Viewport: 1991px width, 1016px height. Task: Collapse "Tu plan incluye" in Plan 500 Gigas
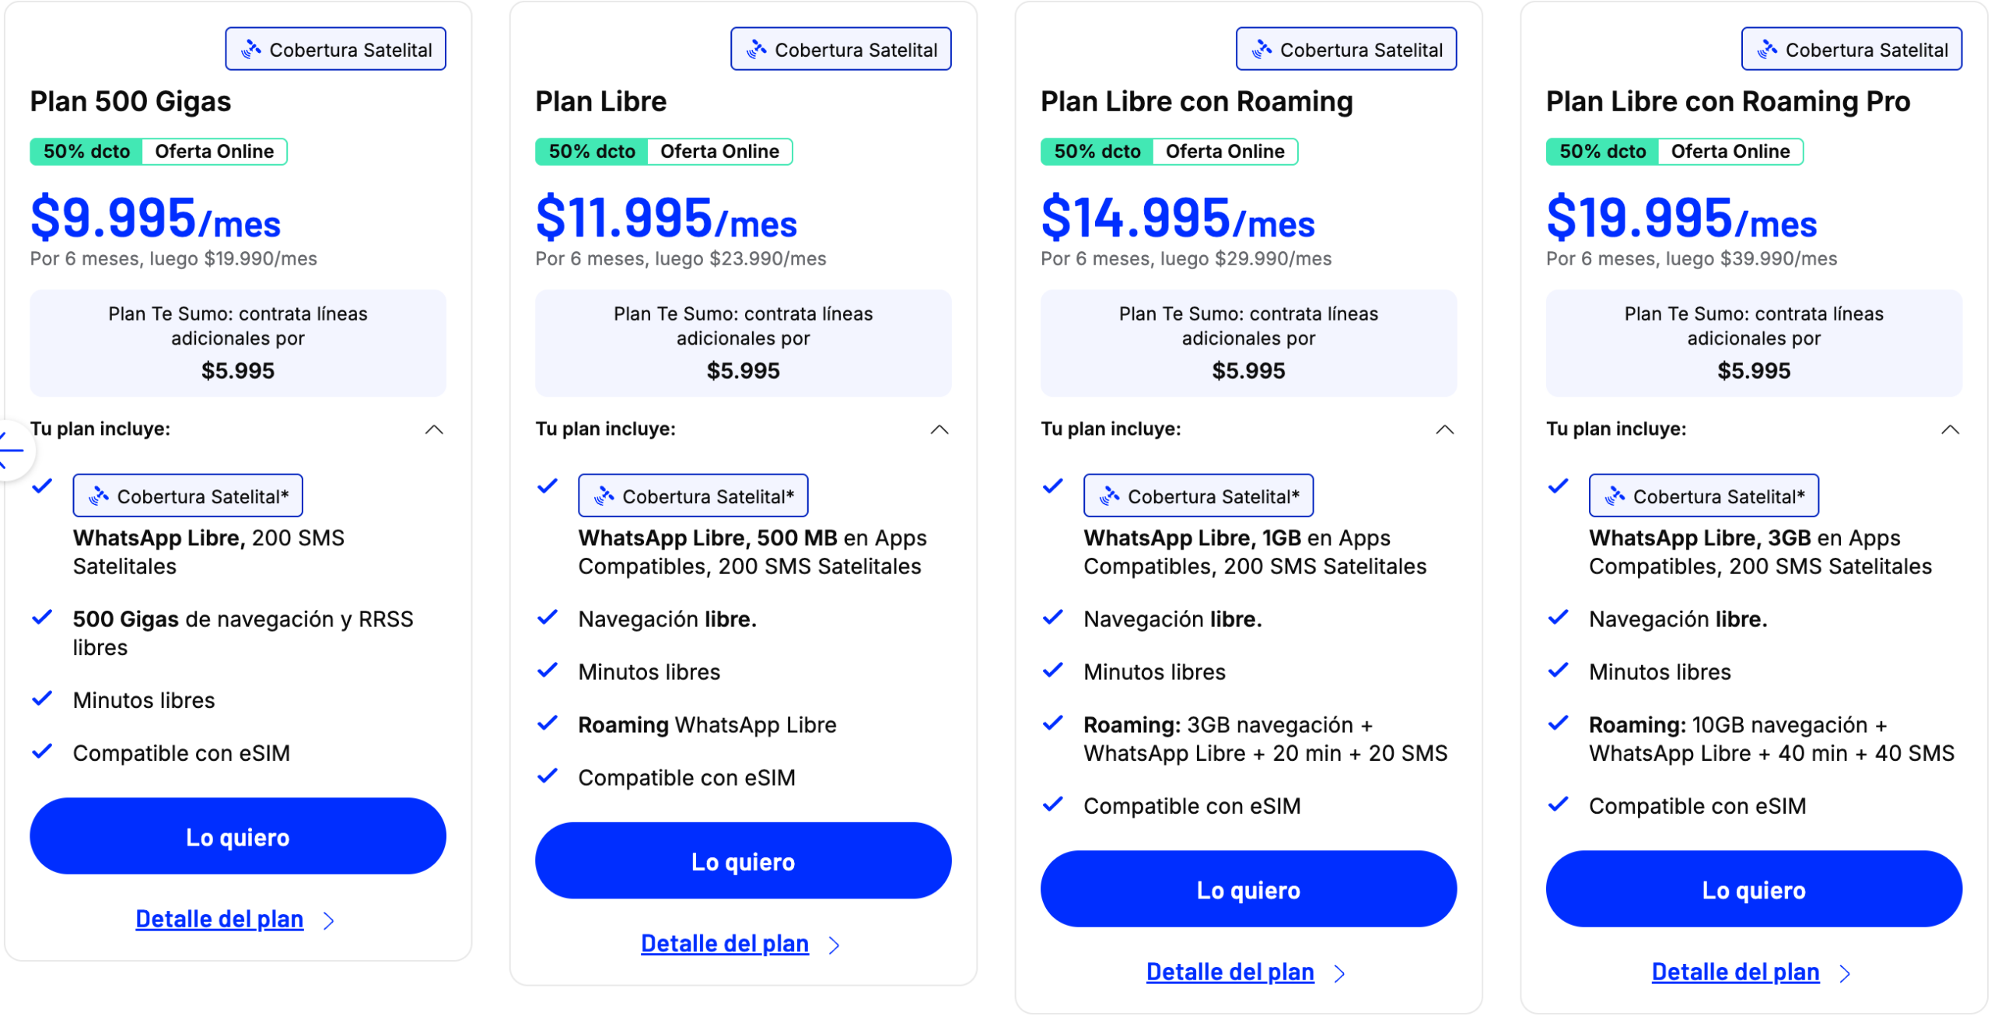pos(434,429)
